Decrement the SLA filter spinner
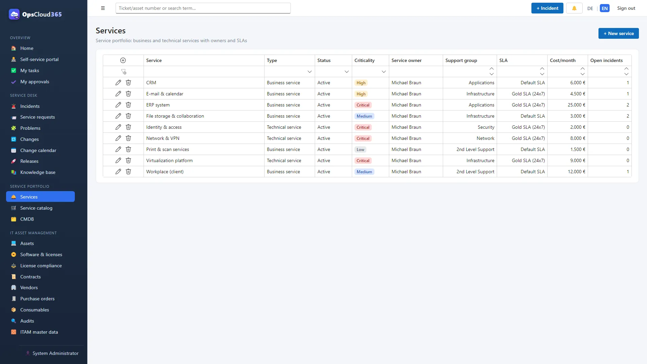This screenshot has width=647, height=364. click(542, 74)
